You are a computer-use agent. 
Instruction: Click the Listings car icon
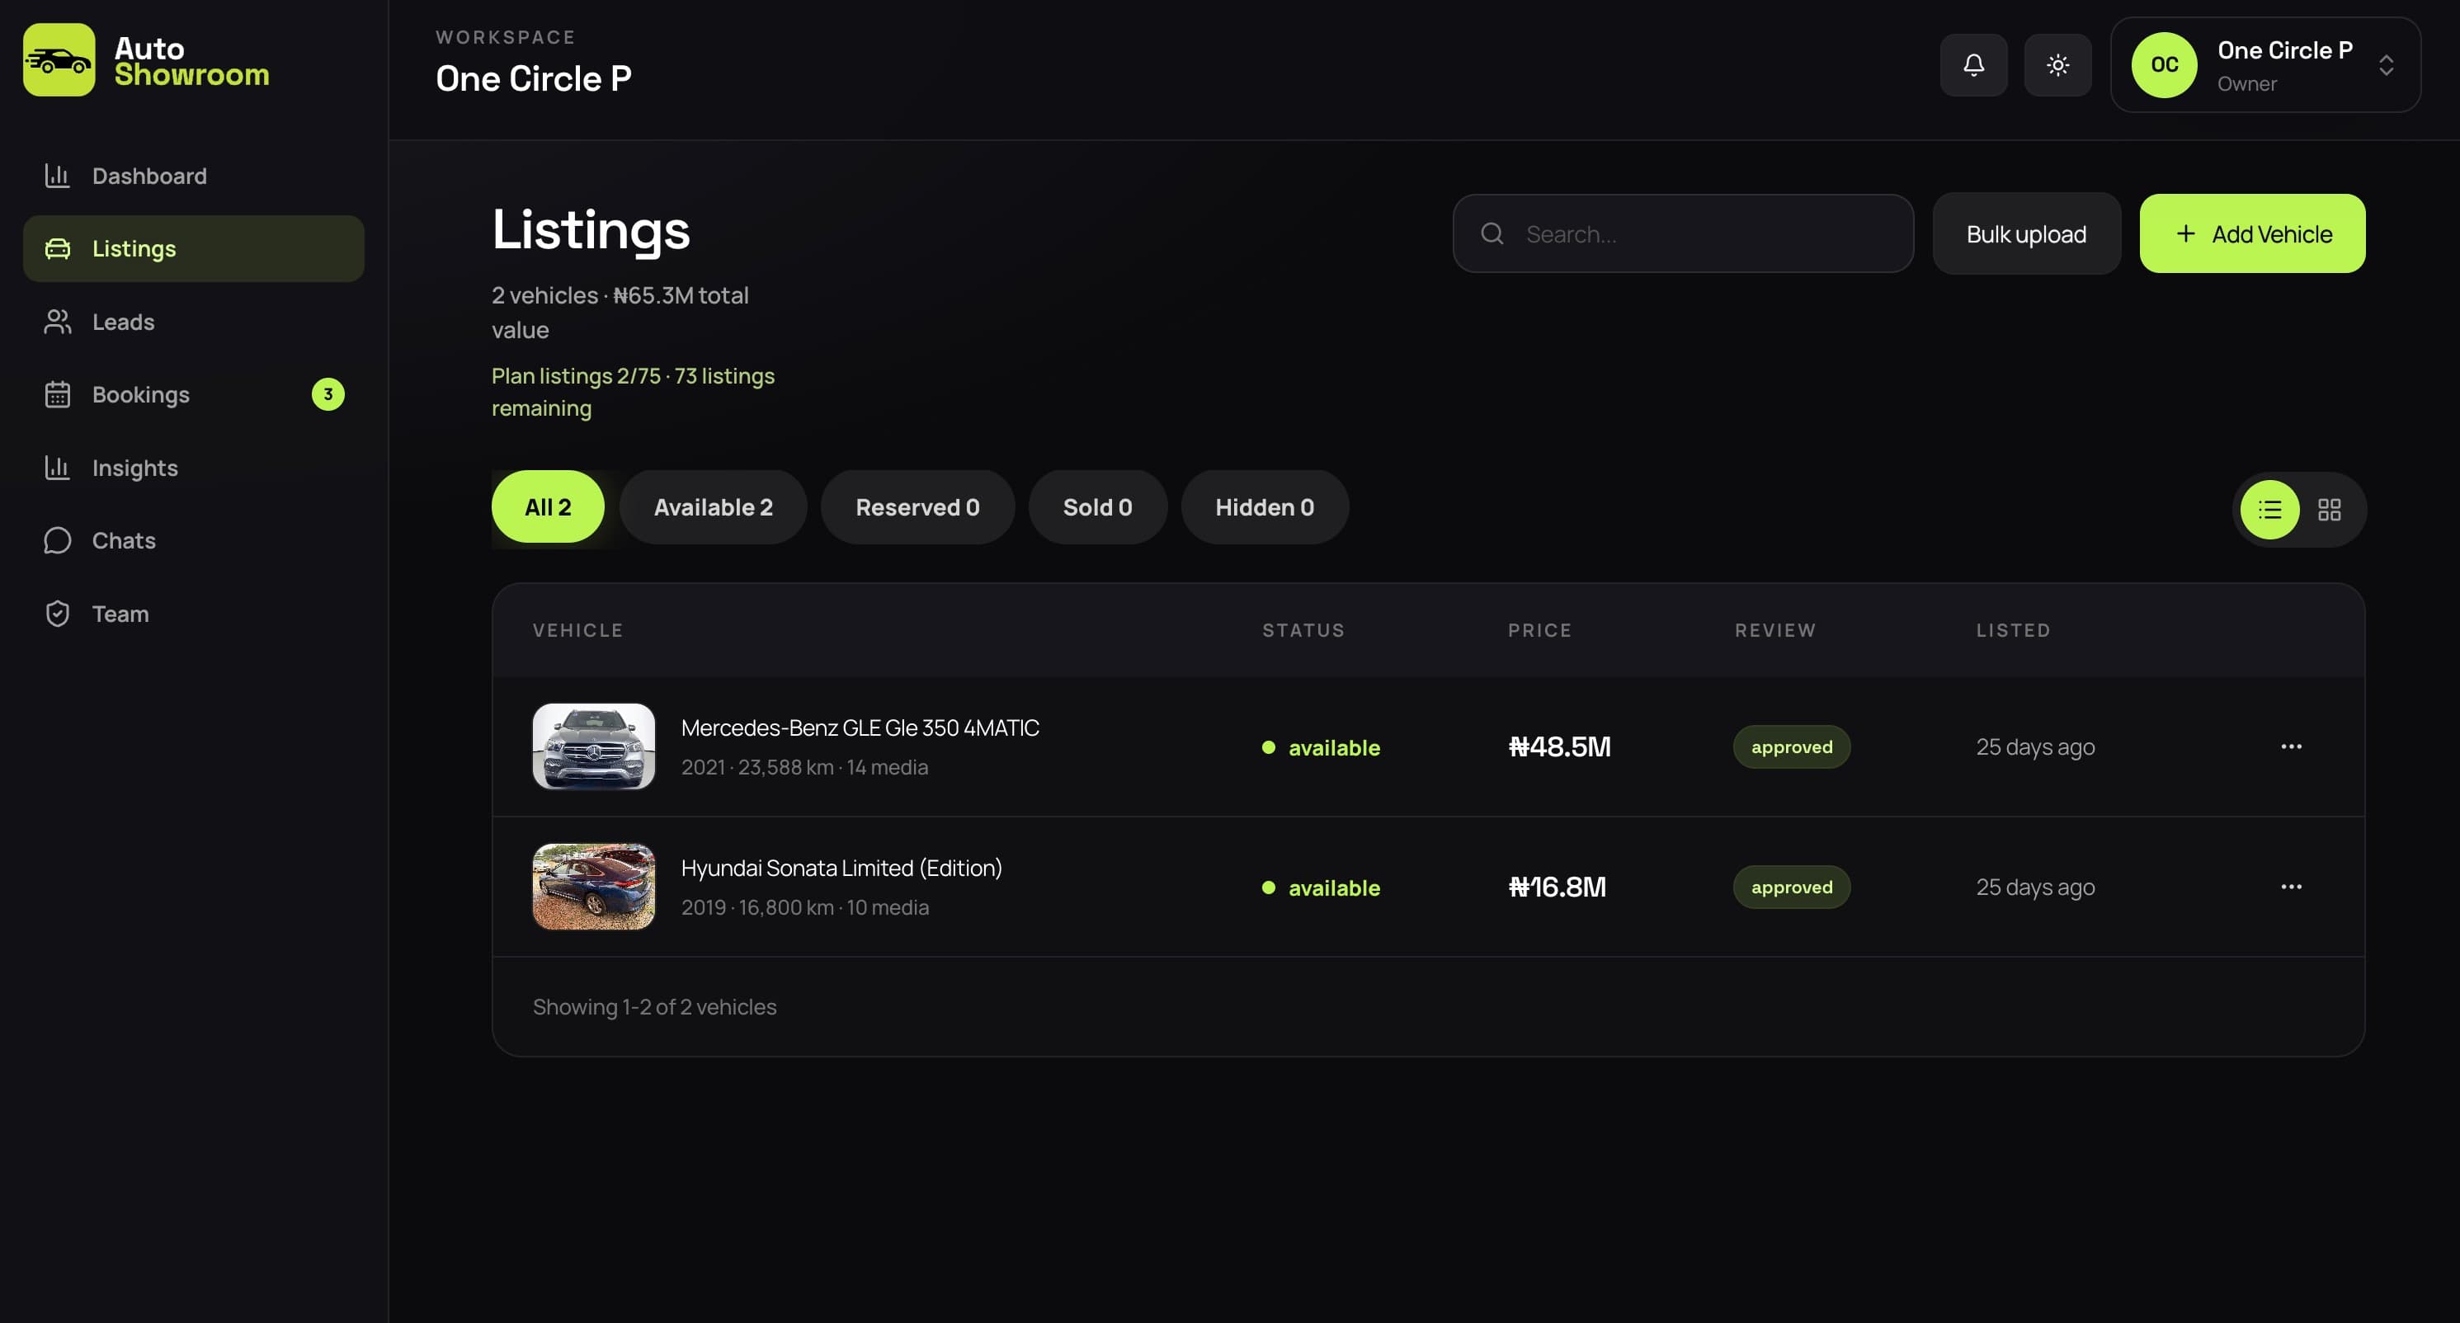[57, 248]
